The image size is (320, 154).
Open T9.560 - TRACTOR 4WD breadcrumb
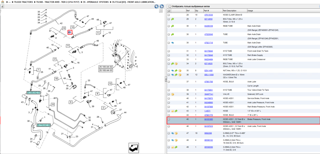click(58, 2)
